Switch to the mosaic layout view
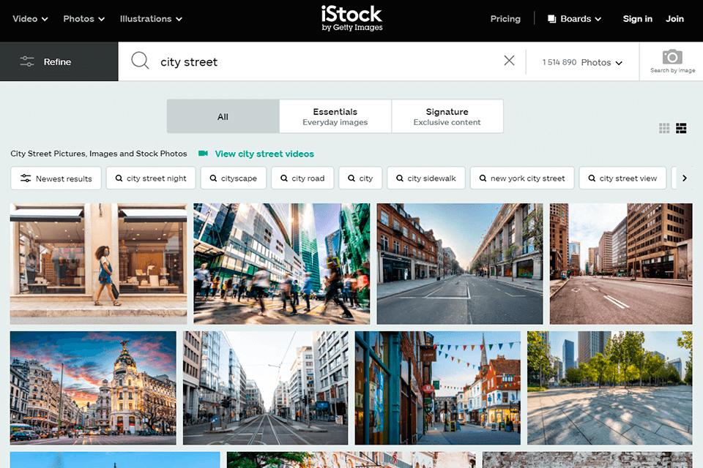This screenshot has width=703, height=468. click(x=681, y=129)
